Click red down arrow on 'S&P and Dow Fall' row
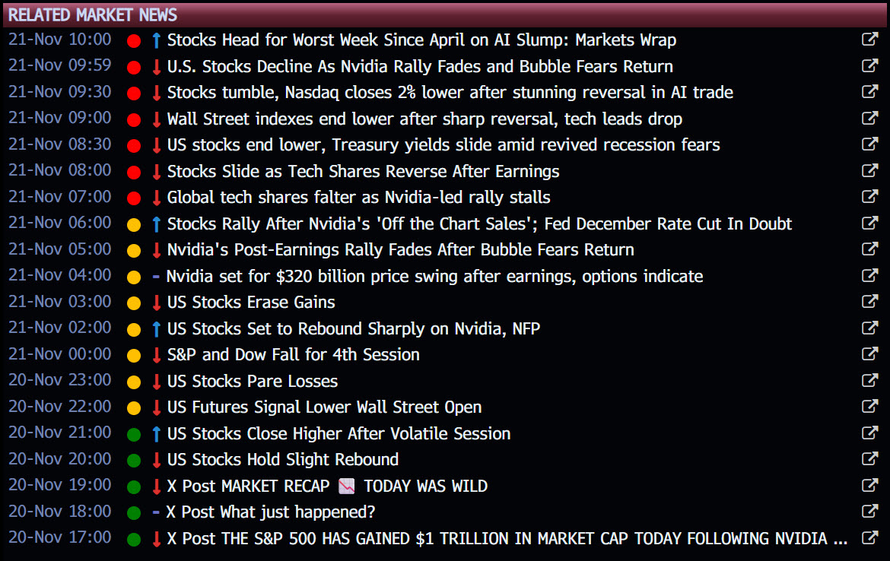Image resolution: width=890 pixels, height=561 pixels. [x=156, y=355]
